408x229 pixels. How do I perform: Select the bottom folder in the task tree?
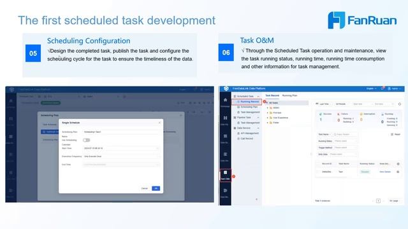tap(275, 123)
